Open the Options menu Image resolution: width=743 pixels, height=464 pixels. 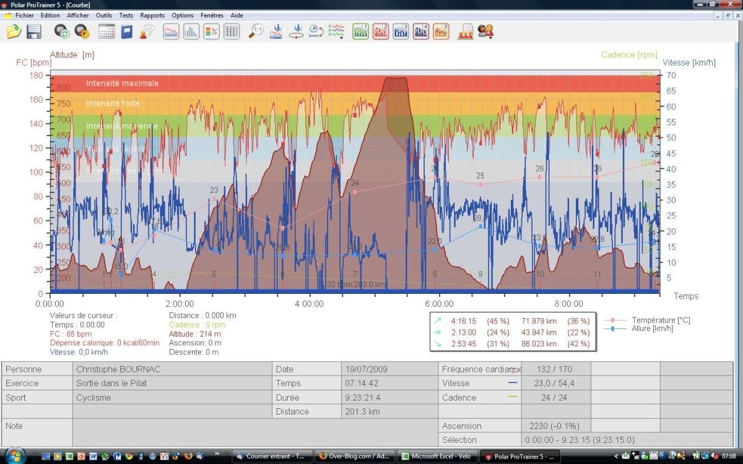click(183, 15)
